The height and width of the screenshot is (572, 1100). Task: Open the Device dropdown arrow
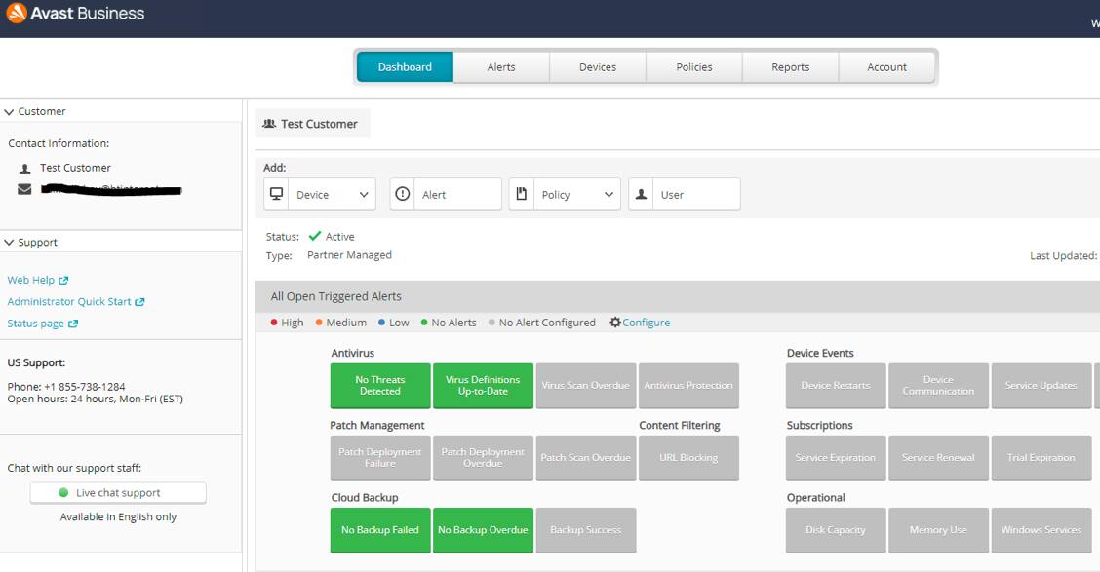point(364,195)
